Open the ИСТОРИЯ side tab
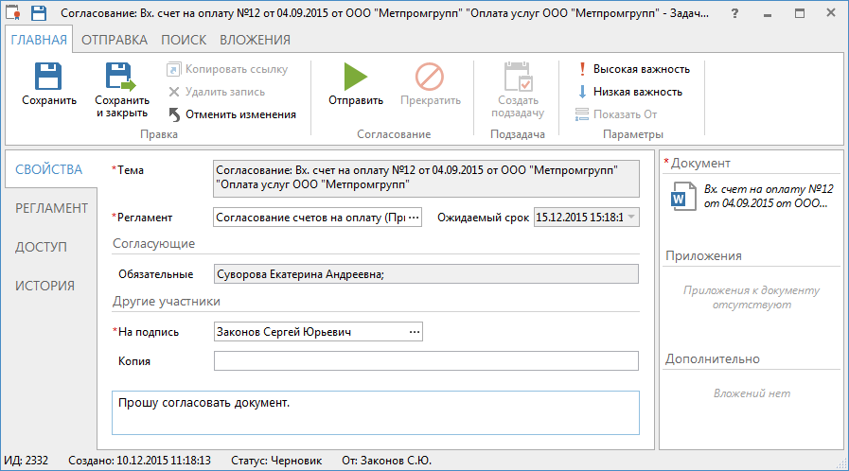Screen dimensions: 849x471 pos(44,286)
